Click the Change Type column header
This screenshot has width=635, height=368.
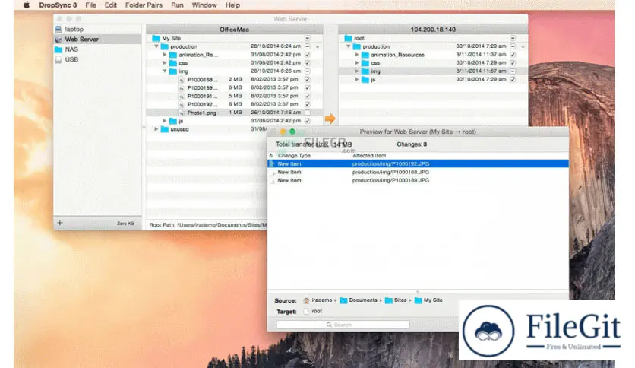click(294, 156)
